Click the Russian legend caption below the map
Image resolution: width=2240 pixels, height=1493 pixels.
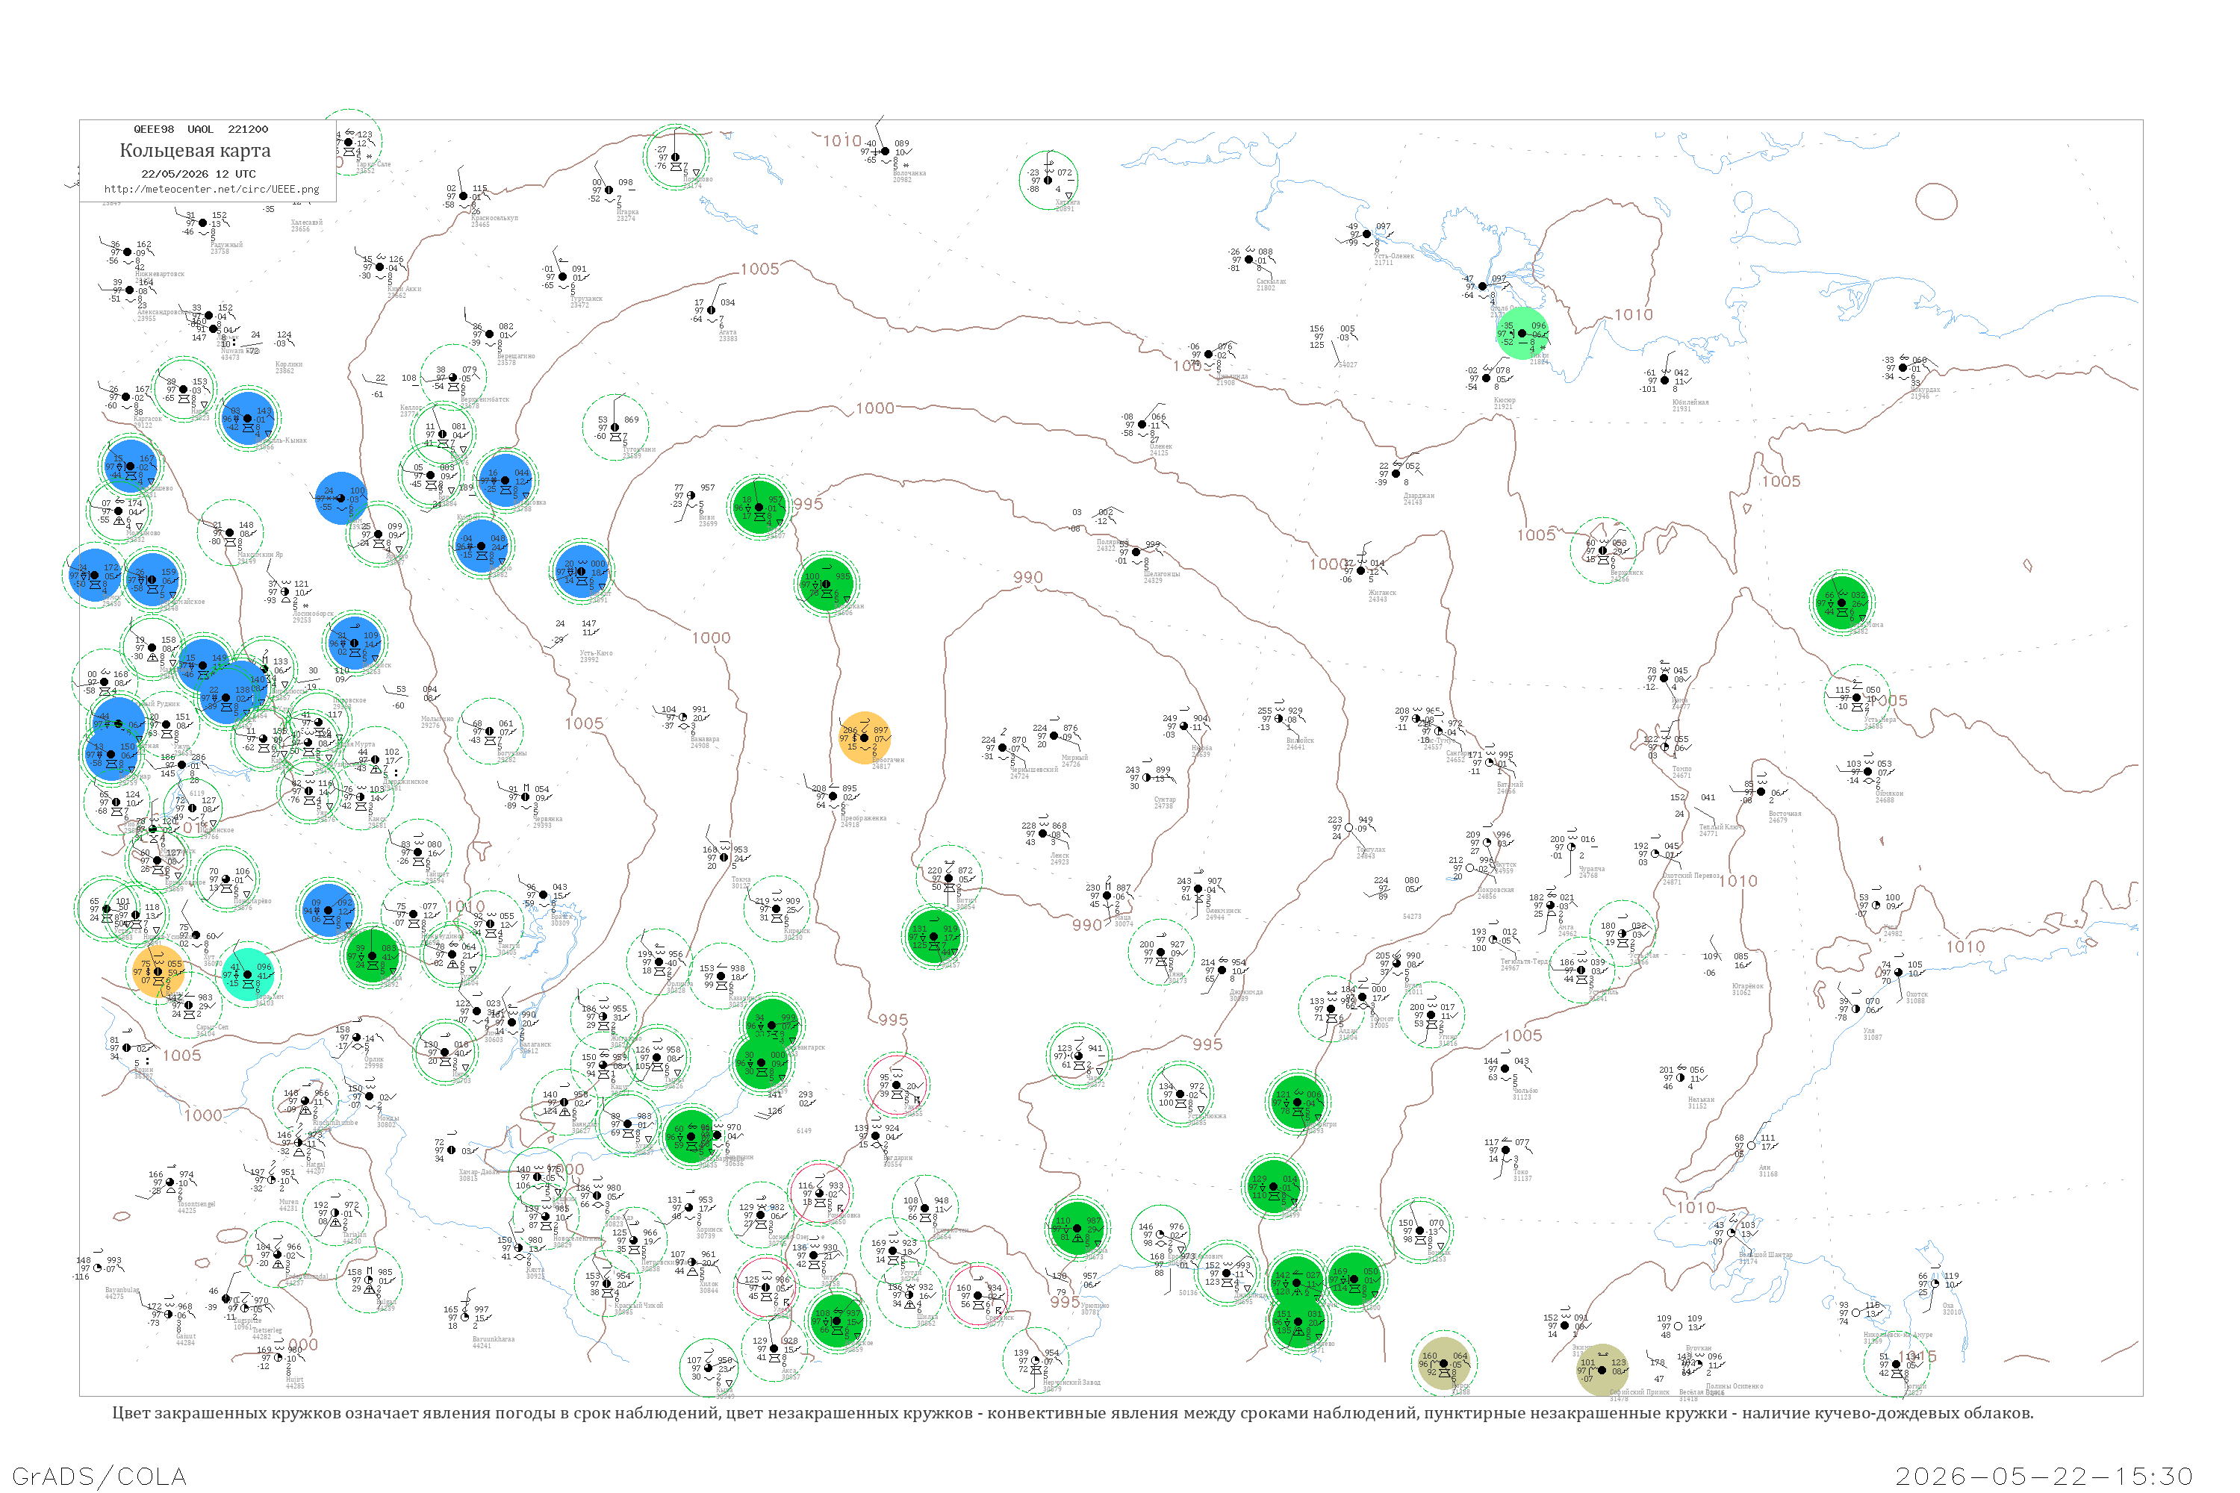coord(1072,1413)
